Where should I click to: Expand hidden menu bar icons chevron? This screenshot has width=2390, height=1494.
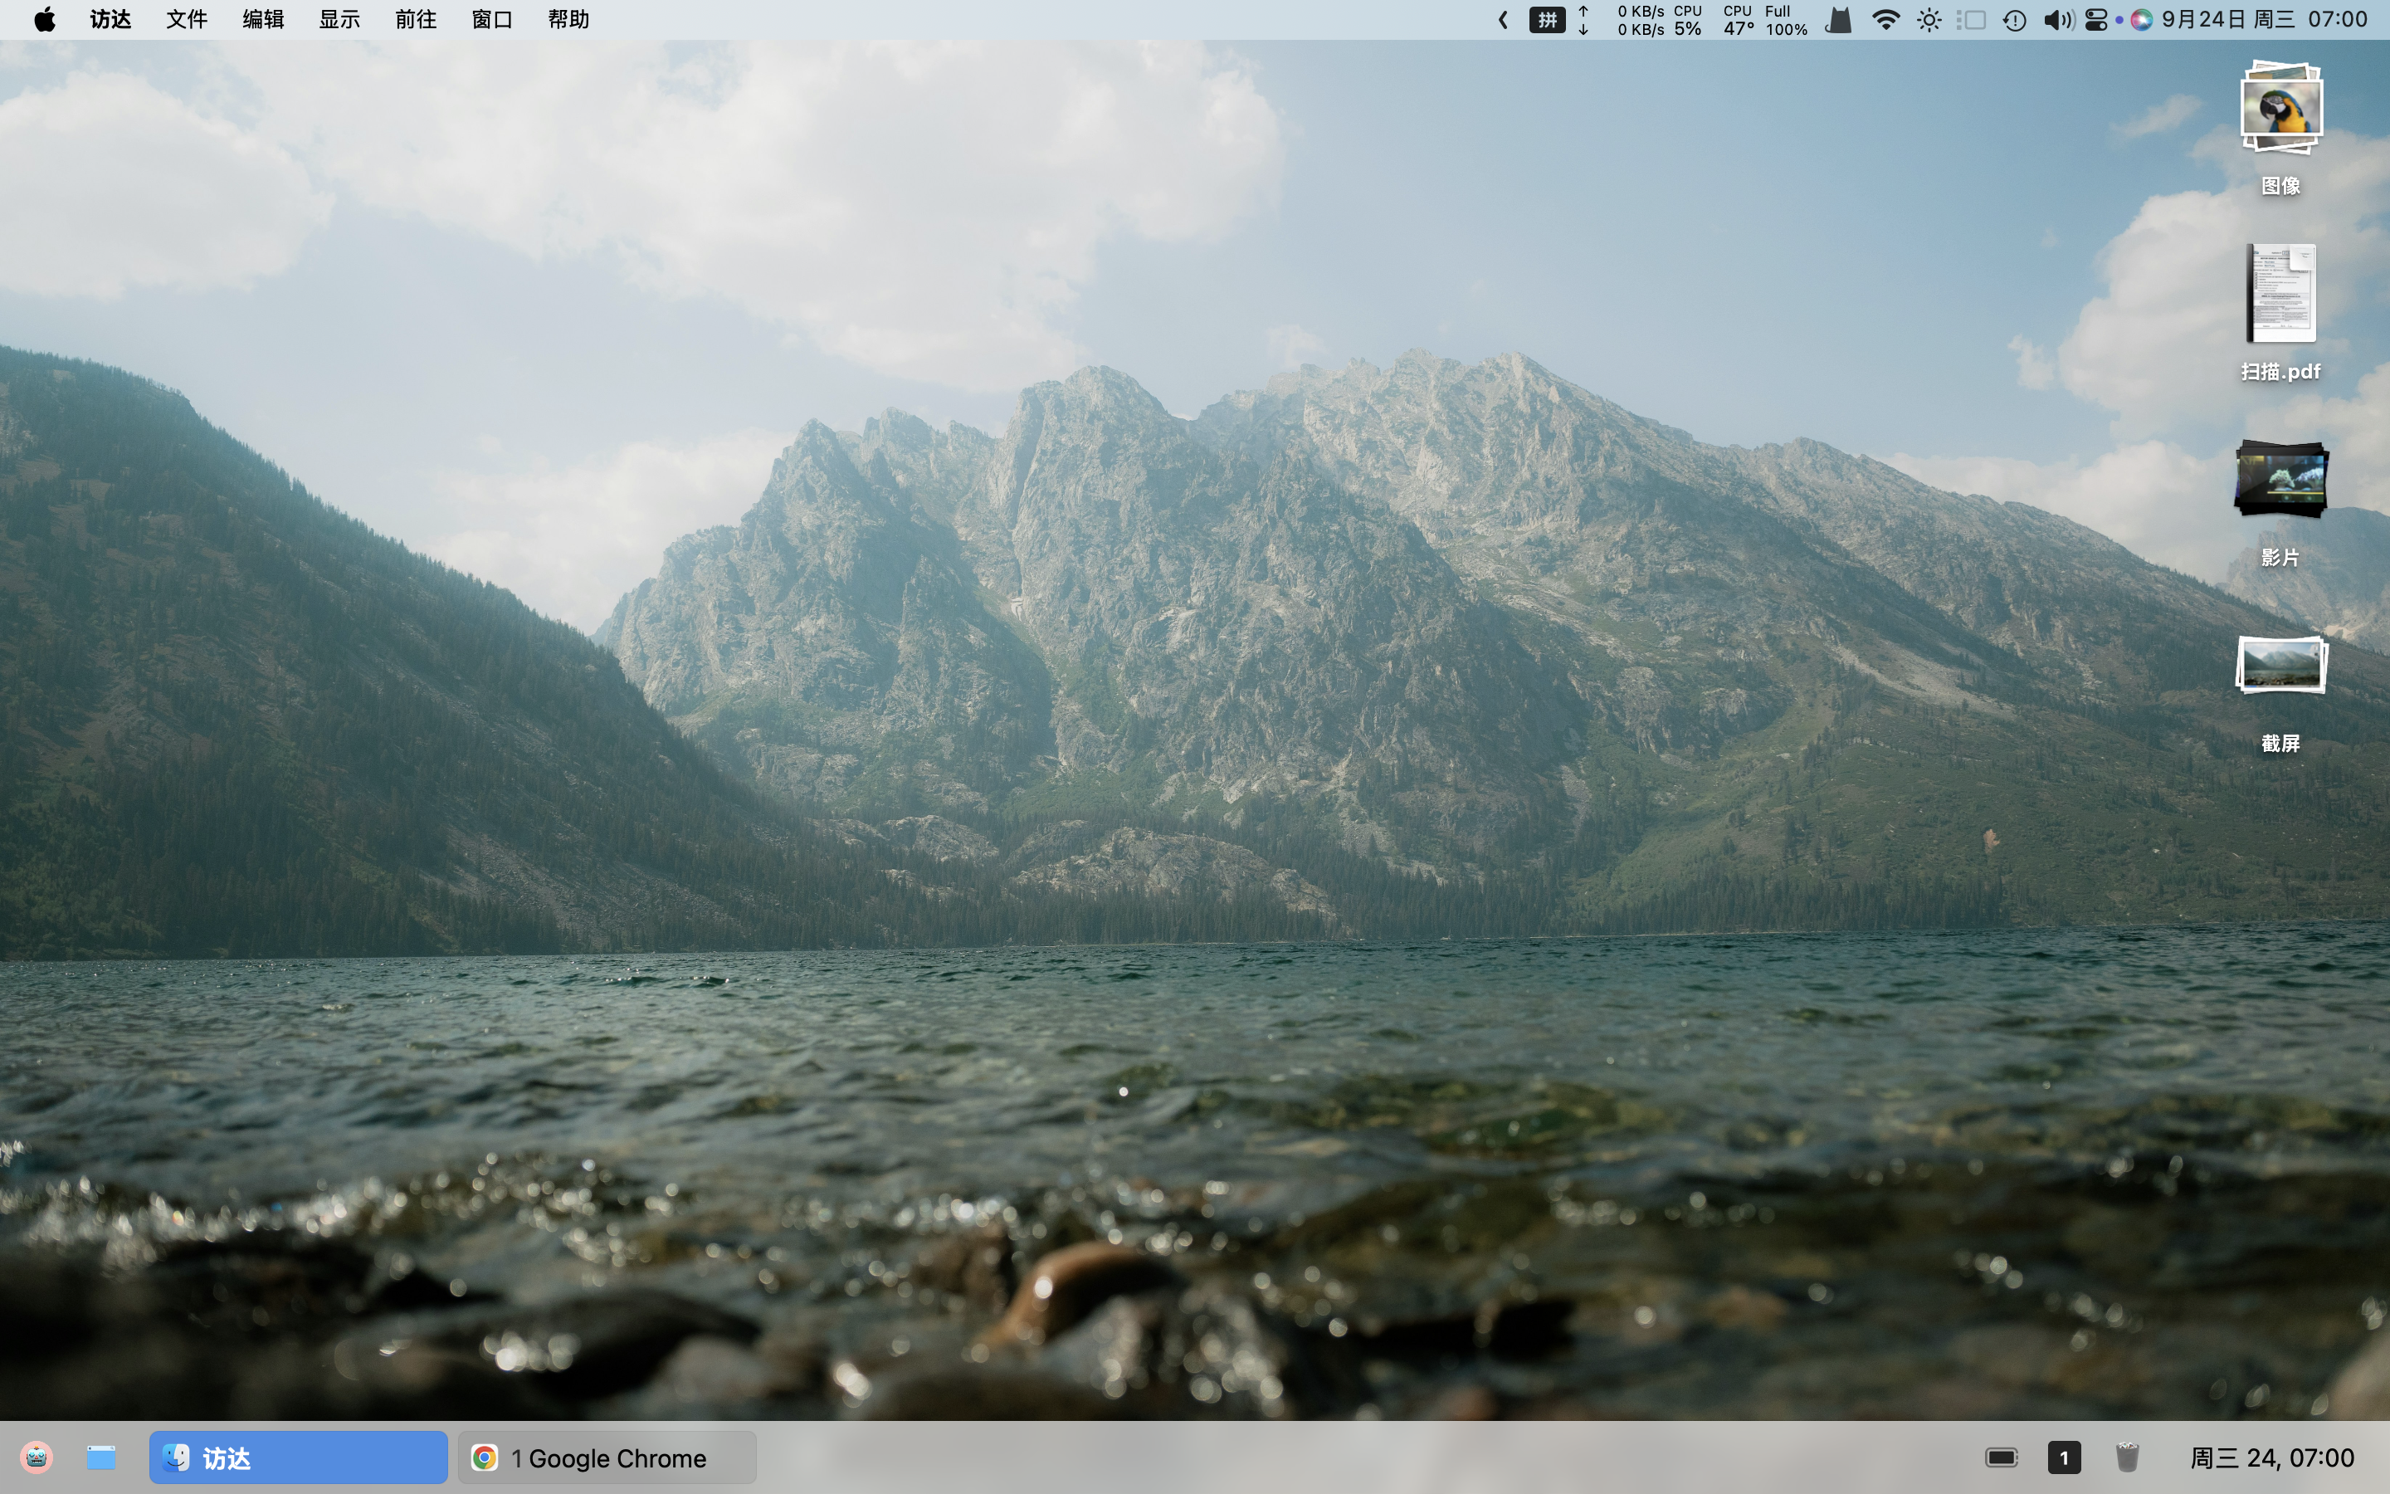(1503, 20)
